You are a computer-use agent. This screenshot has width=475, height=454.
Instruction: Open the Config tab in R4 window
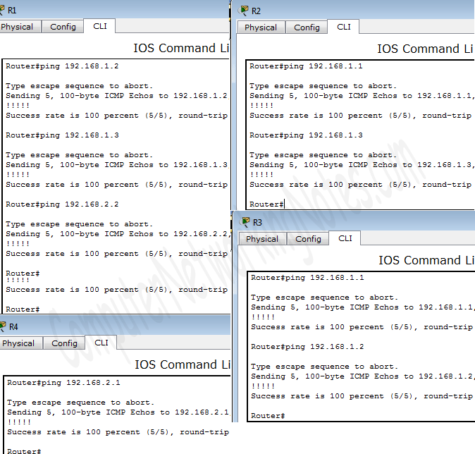click(x=64, y=343)
